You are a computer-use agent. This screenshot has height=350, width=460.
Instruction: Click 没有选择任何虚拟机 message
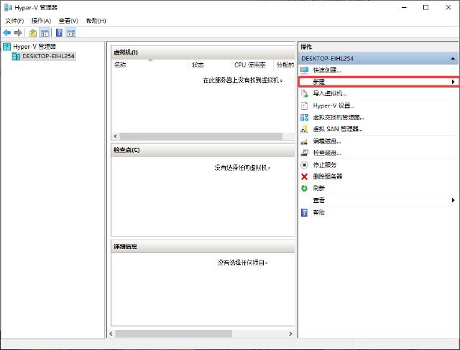(x=243, y=168)
